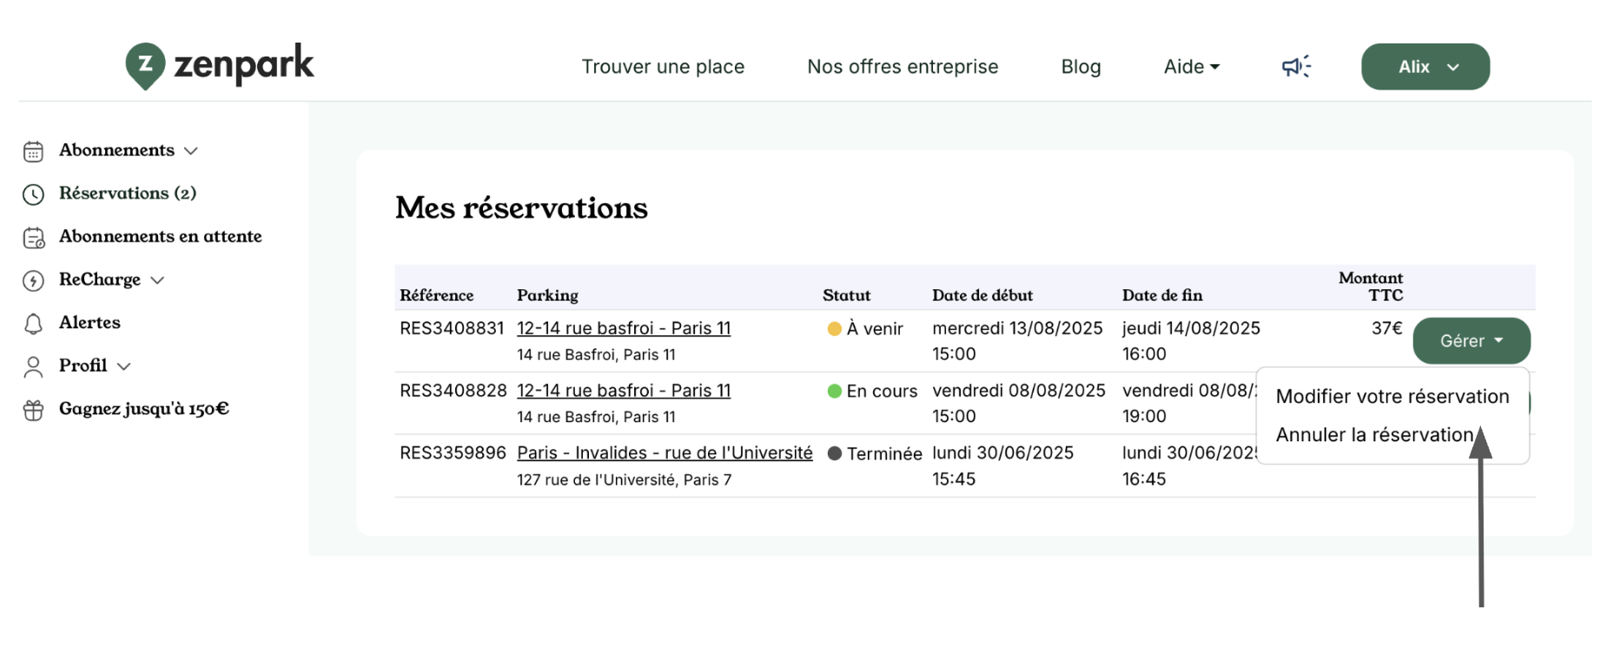Viewport: 1600px width, 669px height.
Task: Open the Alix account dropdown
Action: click(1425, 67)
